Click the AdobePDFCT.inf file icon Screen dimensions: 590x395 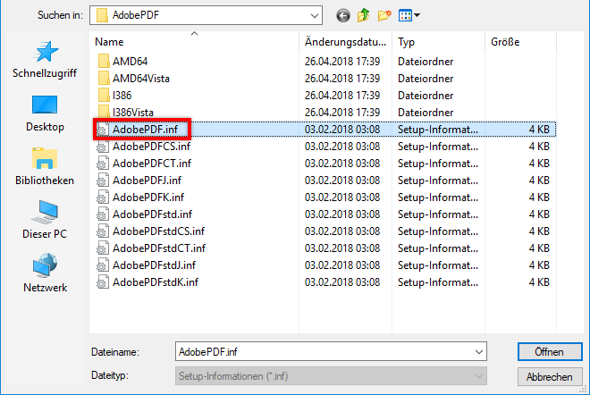[x=102, y=164]
